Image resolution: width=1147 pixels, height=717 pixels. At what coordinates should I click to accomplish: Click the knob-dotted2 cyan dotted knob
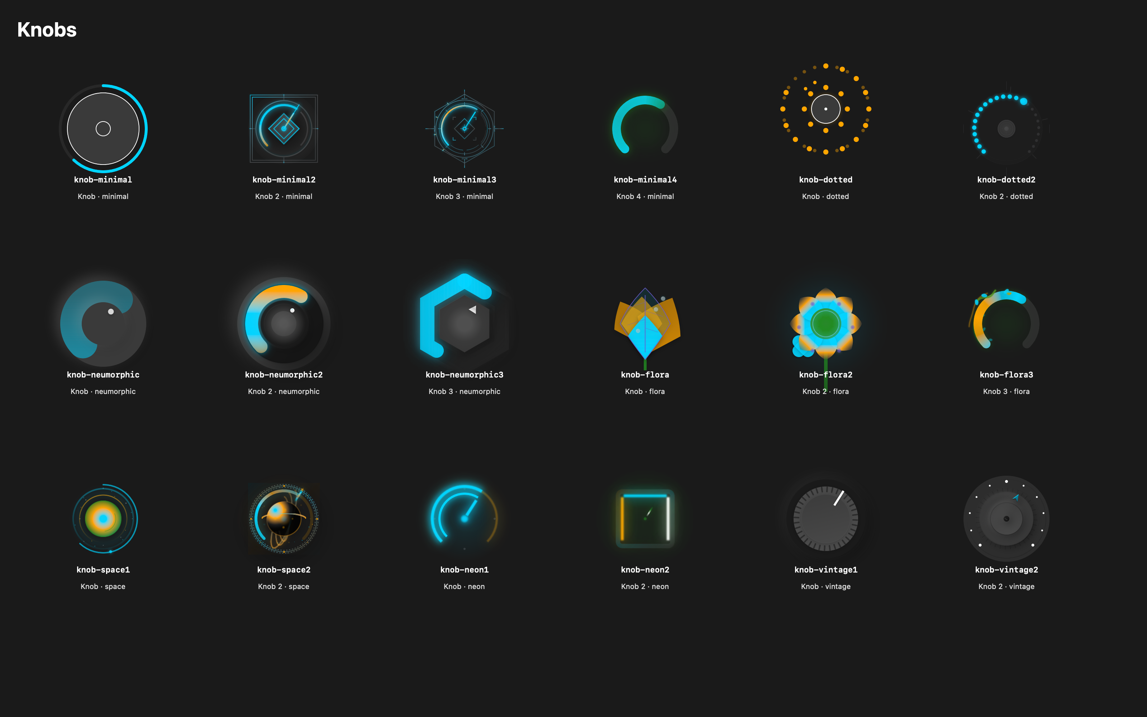point(1006,128)
